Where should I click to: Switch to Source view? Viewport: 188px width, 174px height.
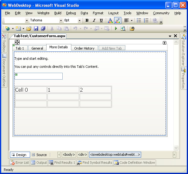click(x=39, y=155)
